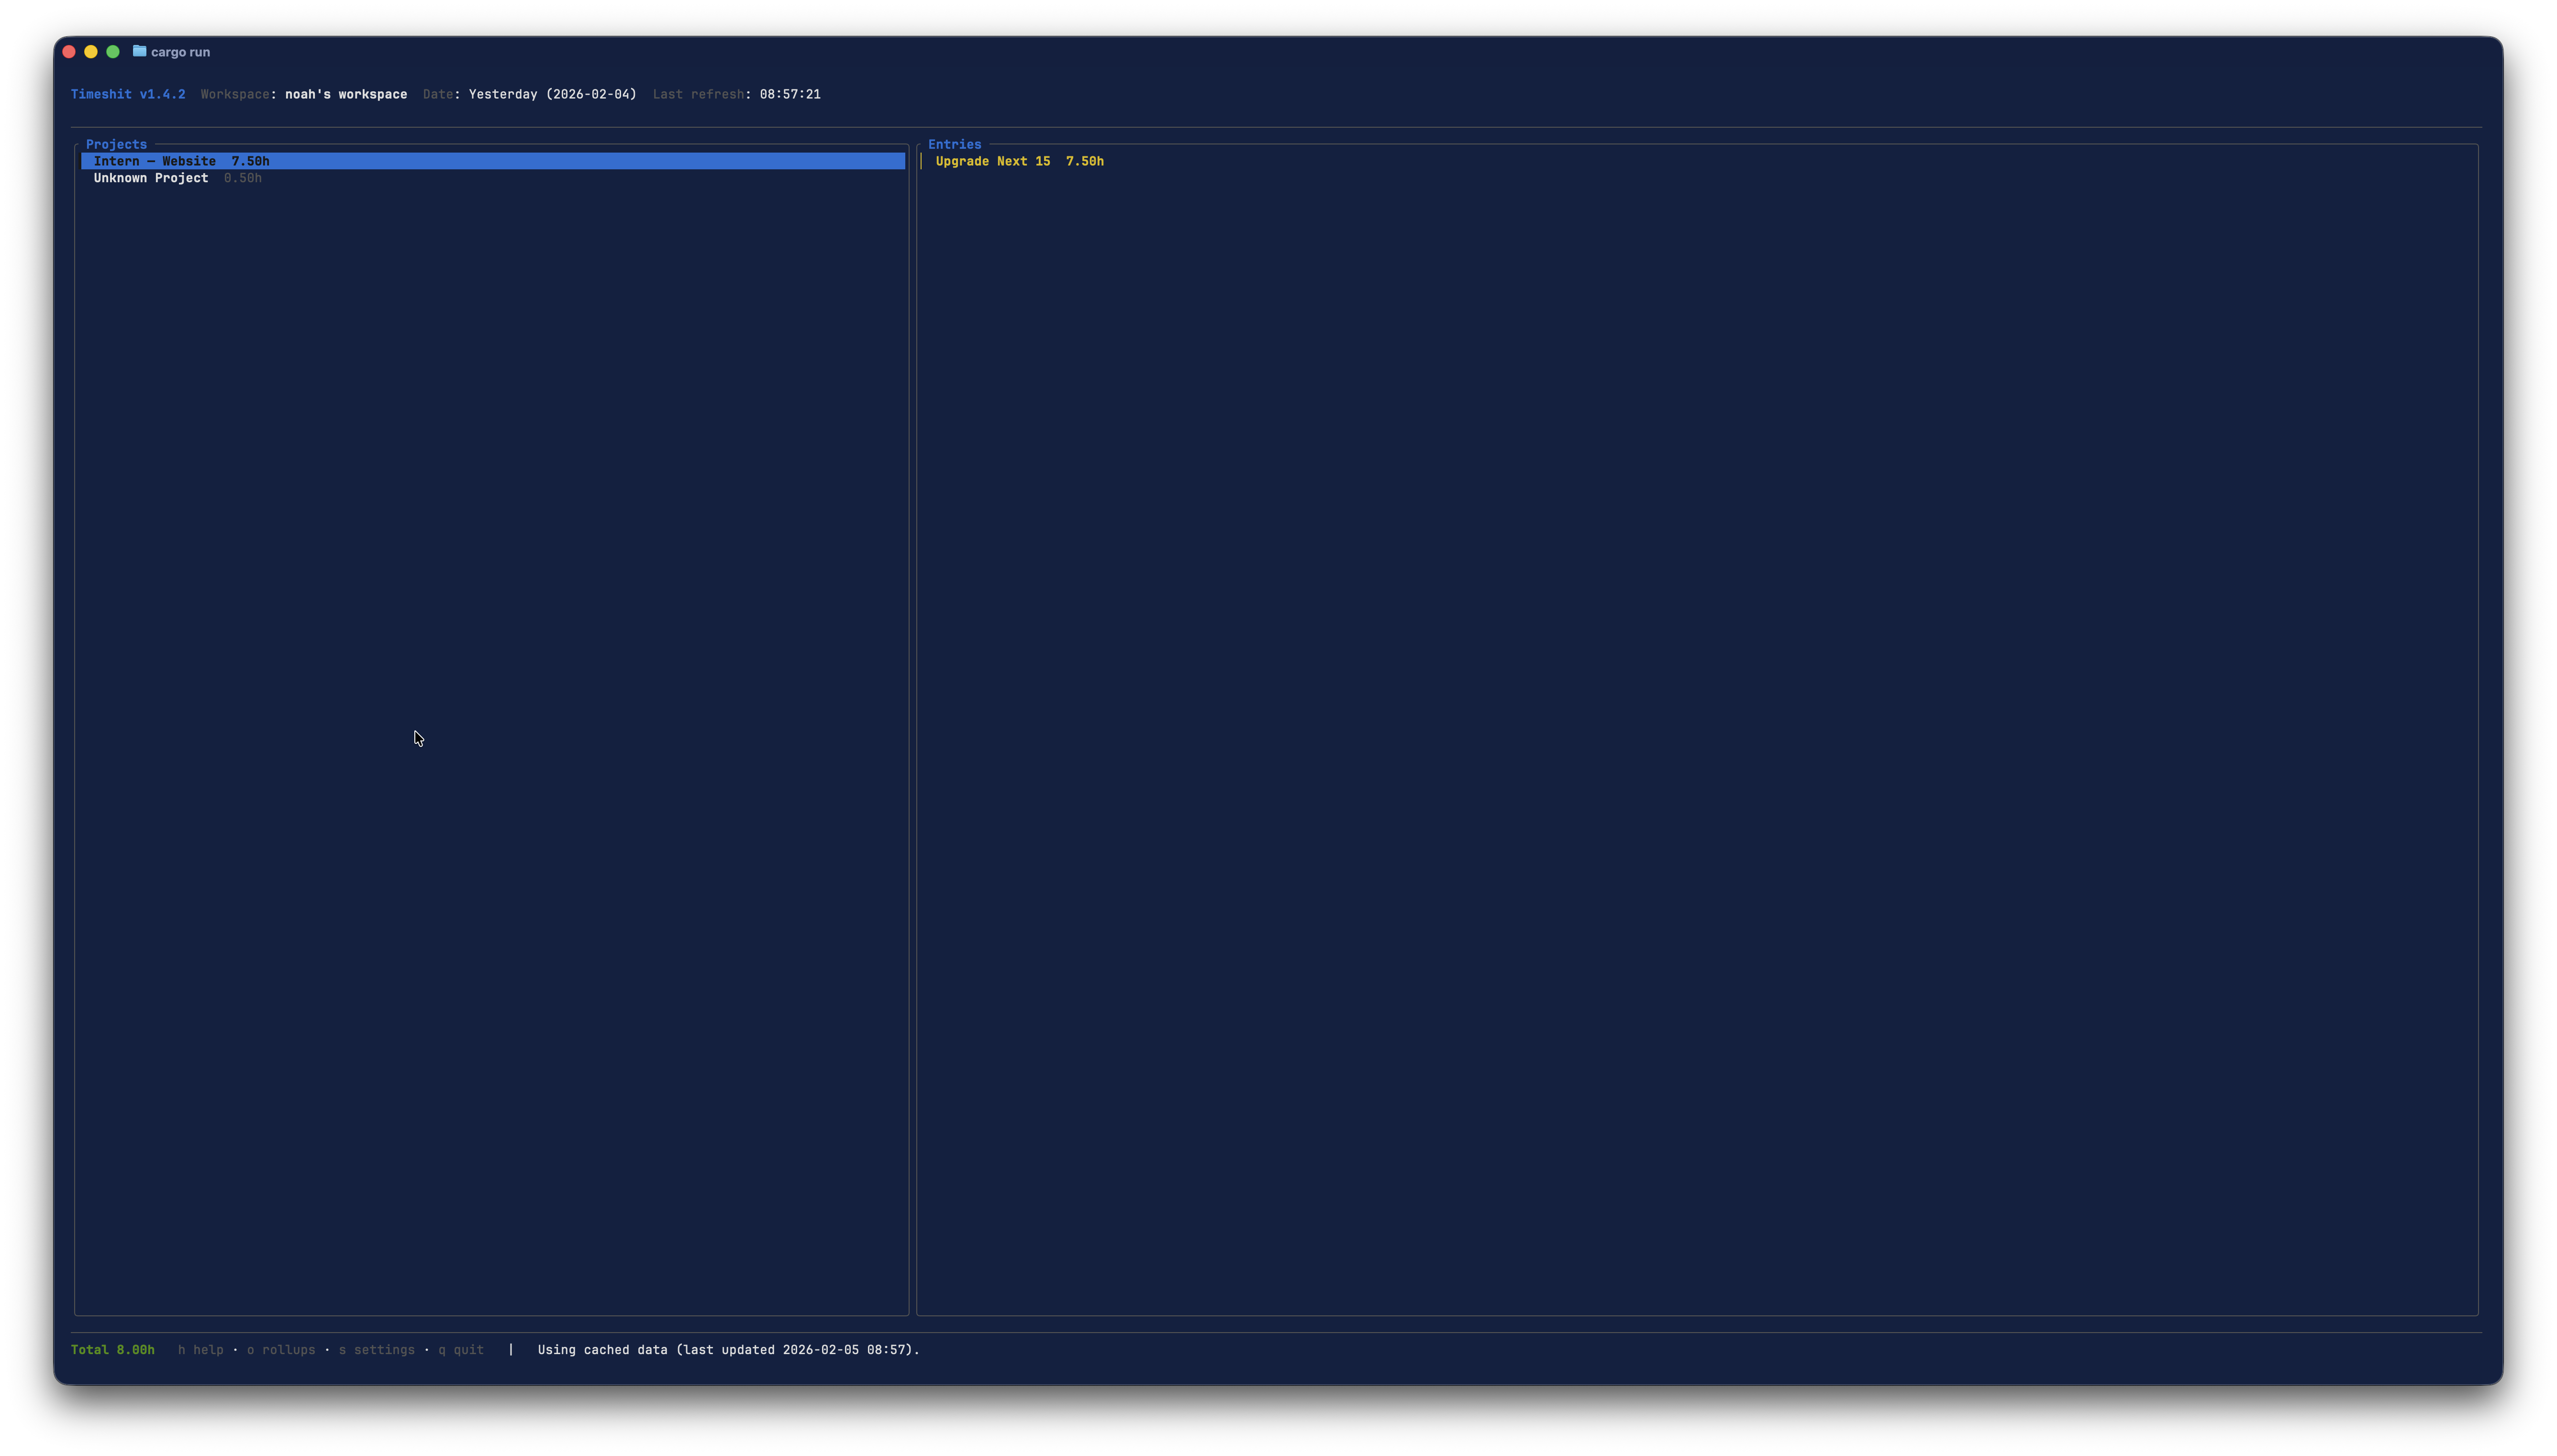
Task: Click the s settings shortcut hint
Action: 376,1349
